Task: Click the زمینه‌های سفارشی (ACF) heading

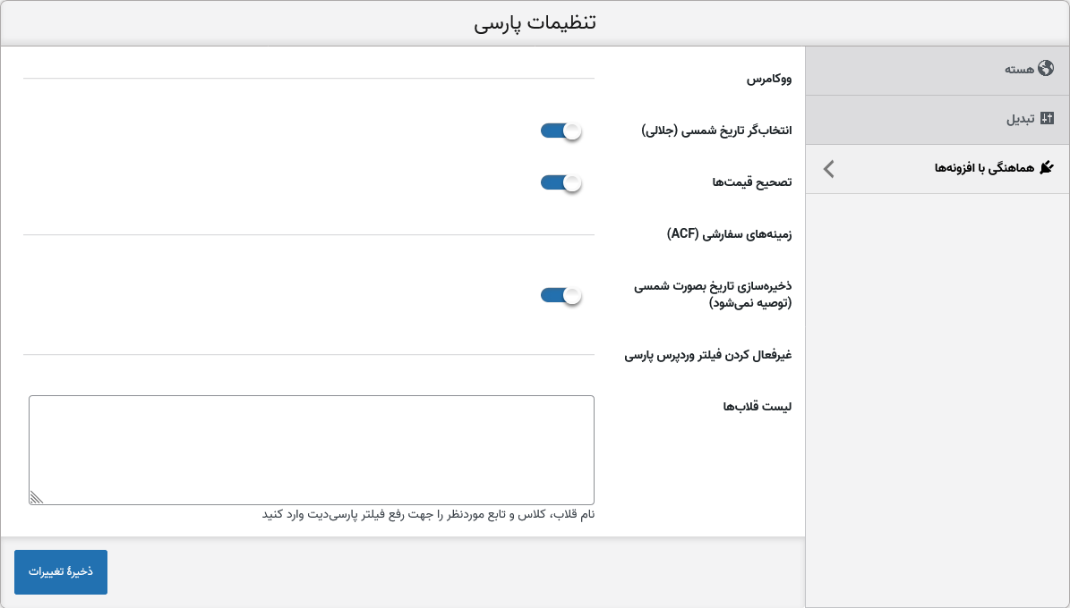Action: click(729, 234)
